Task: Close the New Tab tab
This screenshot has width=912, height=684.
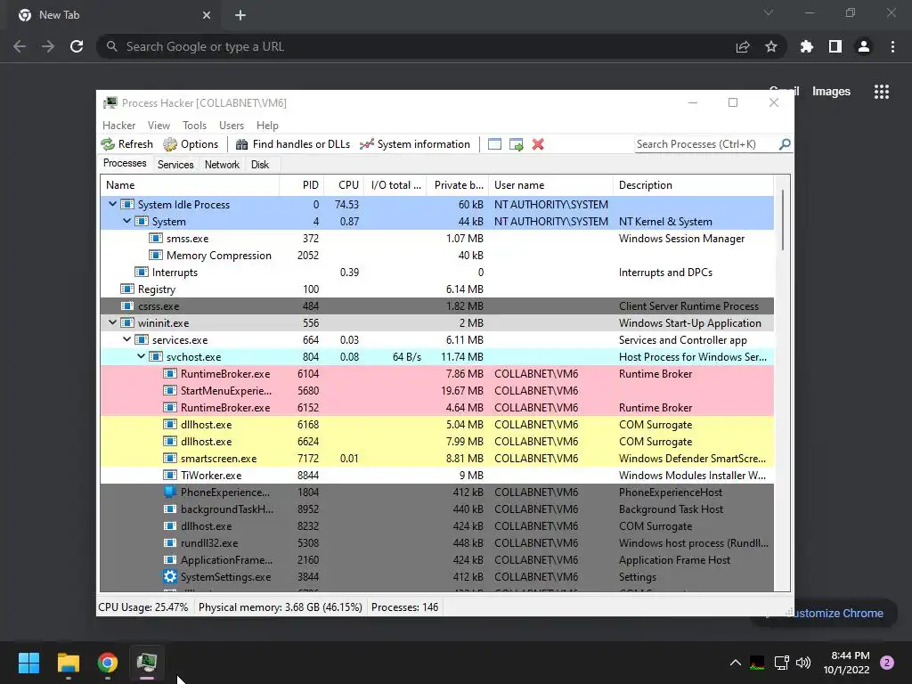Action: tap(207, 15)
